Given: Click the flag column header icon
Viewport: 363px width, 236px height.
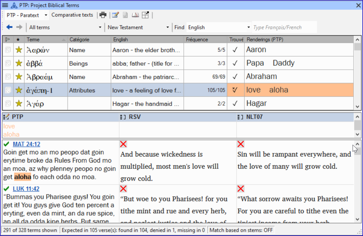Looking at the screenshot, I should tap(8, 40).
